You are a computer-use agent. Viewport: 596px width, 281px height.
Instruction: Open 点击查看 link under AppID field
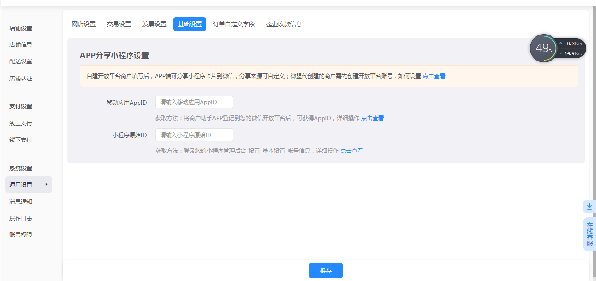click(372, 118)
